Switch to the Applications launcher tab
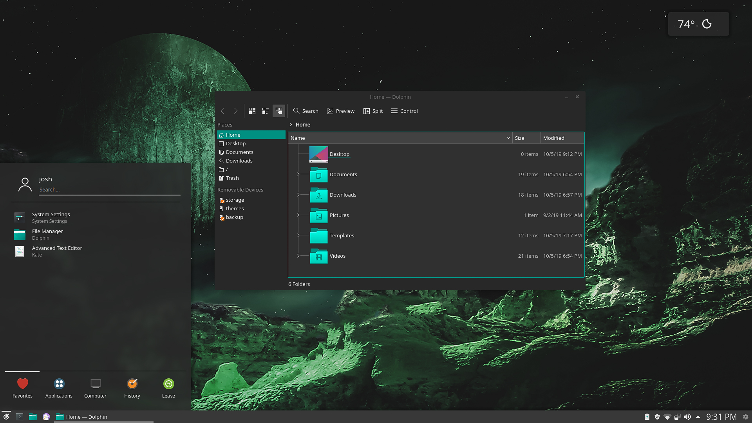 click(59, 389)
